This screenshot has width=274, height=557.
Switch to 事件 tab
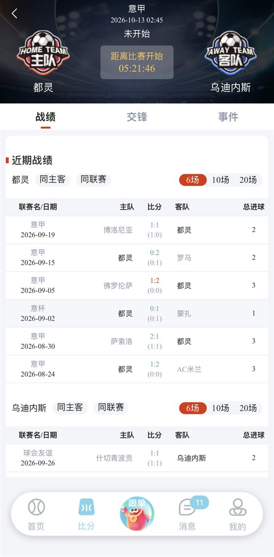(228, 117)
